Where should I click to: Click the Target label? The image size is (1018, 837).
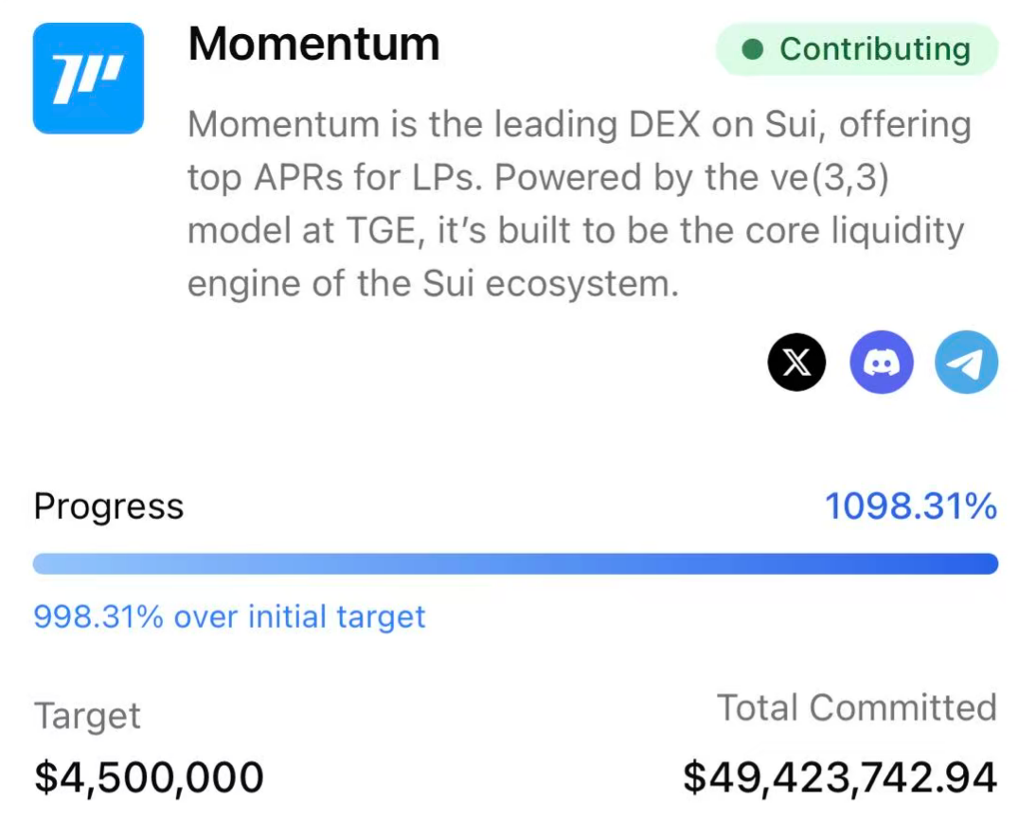coord(87,716)
